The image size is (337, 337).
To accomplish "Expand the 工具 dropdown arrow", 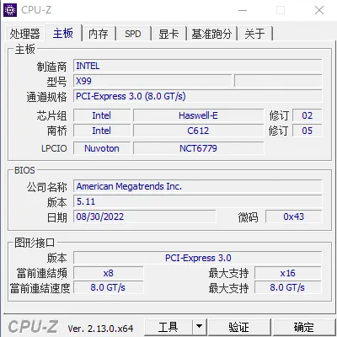I will pos(200,327).
